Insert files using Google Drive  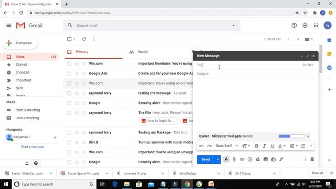(x=258, y=159)
